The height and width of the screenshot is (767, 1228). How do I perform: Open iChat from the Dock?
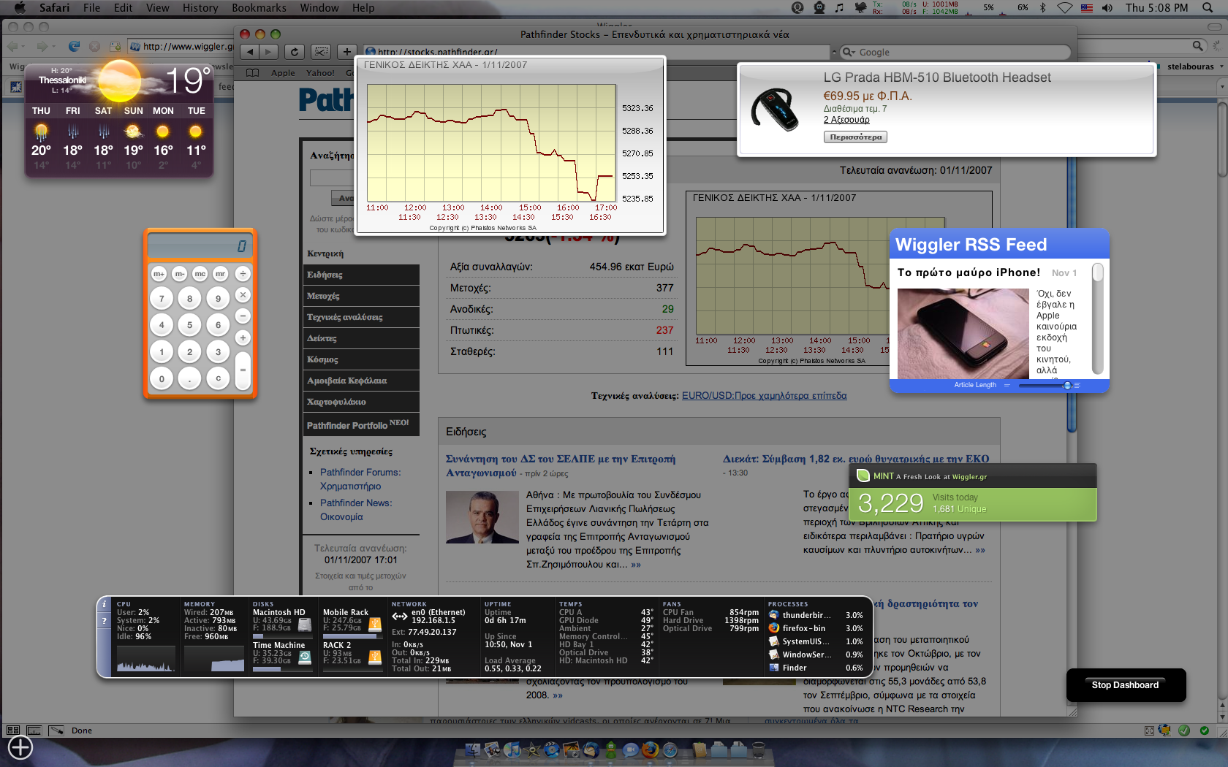pyautogui.click(x=630, y=750)
